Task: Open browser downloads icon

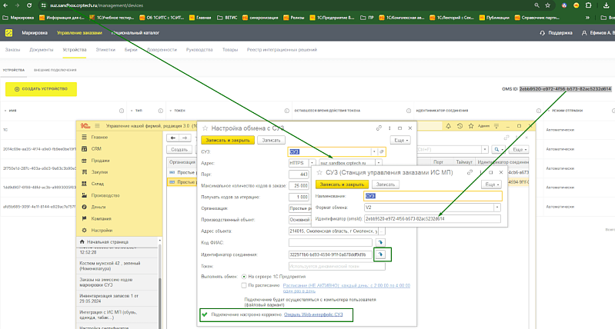Action: (x=606, y=5)
